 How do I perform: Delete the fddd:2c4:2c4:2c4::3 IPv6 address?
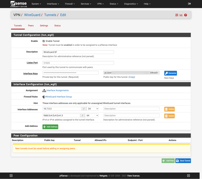point(169,116)
